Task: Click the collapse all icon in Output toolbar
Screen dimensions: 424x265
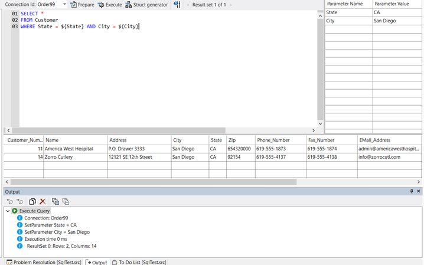Action: pos(66,201)
